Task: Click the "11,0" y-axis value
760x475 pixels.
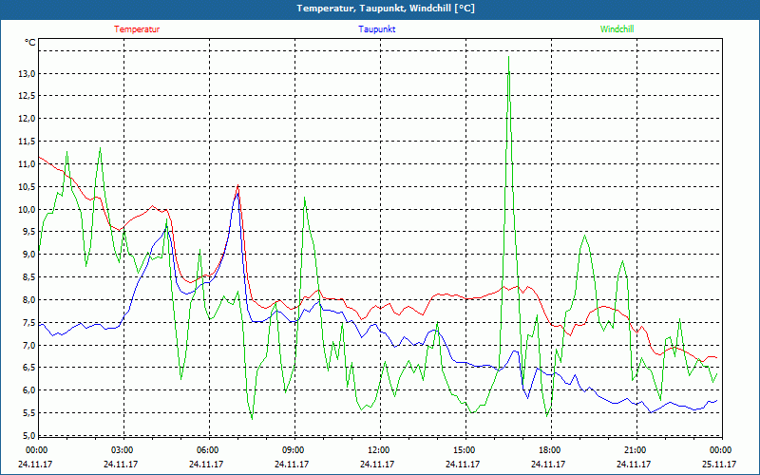Action: click(x=28, y=163)
